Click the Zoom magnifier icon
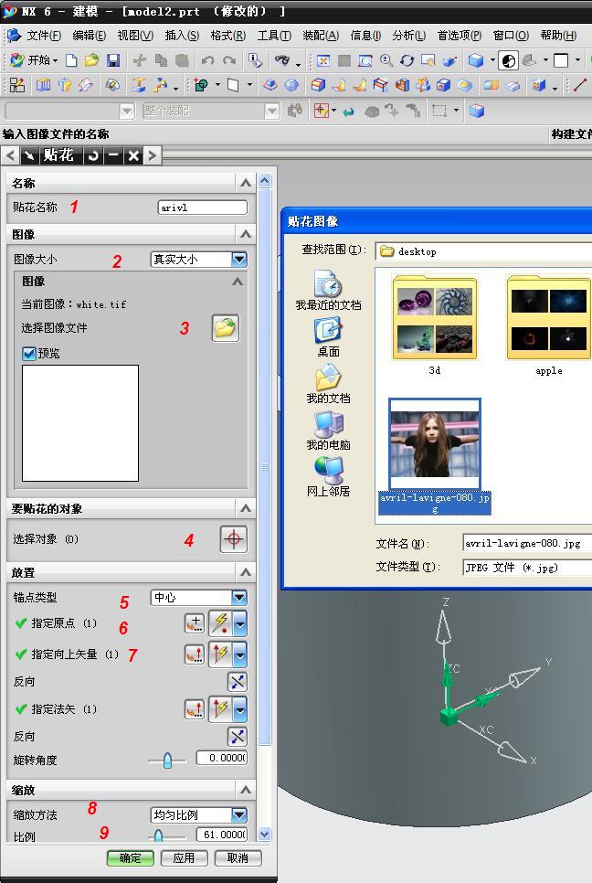This screenshot has height=883, width=592. pos(386,60)
